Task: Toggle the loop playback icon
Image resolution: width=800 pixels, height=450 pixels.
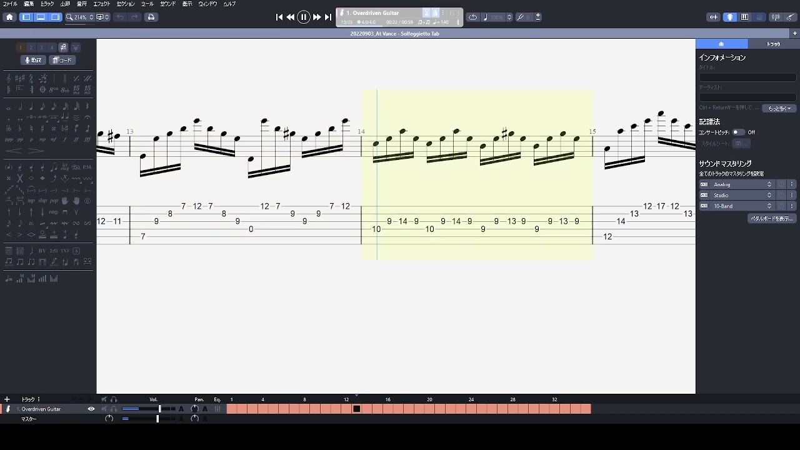Action: click(x=473, y=17)
